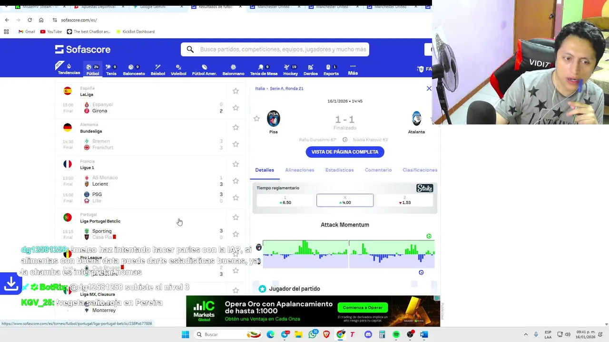This screenshot has height=342, width=609.
Task: Open the YouTube bookmark
Action: [x=51, y=31]
